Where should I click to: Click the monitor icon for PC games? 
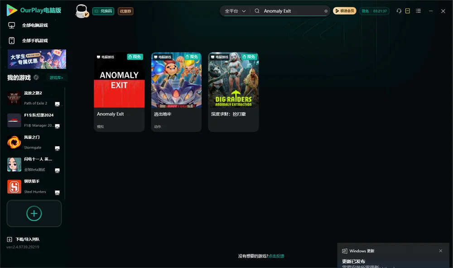coord(12,25)
